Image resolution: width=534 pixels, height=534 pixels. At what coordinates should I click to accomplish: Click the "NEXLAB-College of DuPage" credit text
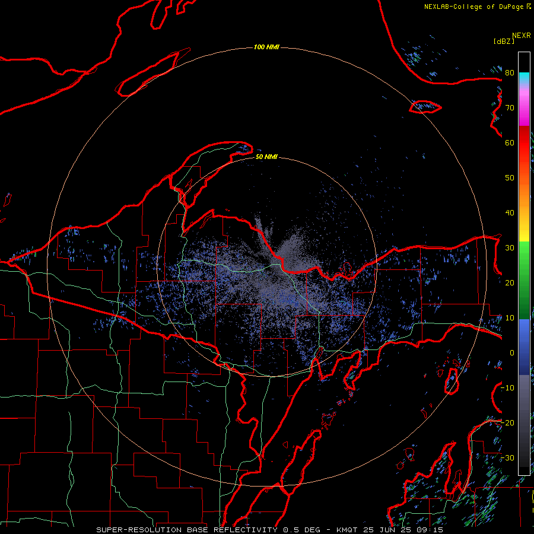(x=475, y=7)
